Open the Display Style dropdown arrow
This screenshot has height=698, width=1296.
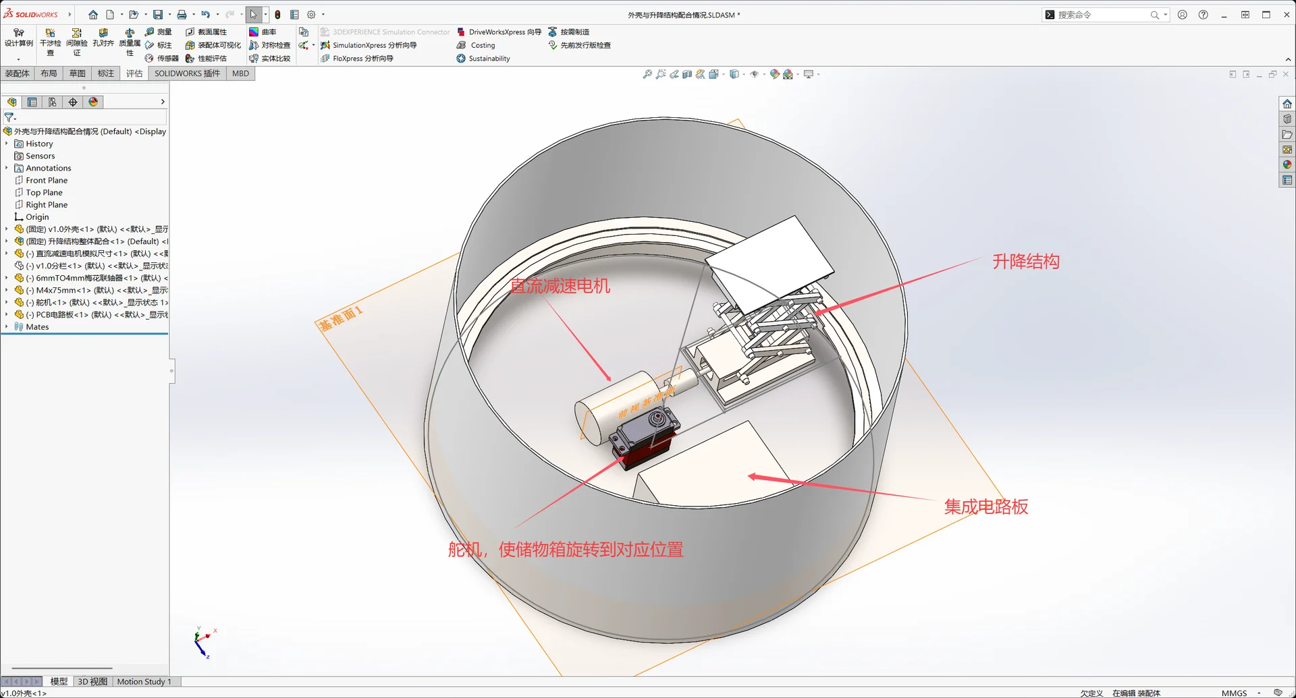[x=743, y=74]
